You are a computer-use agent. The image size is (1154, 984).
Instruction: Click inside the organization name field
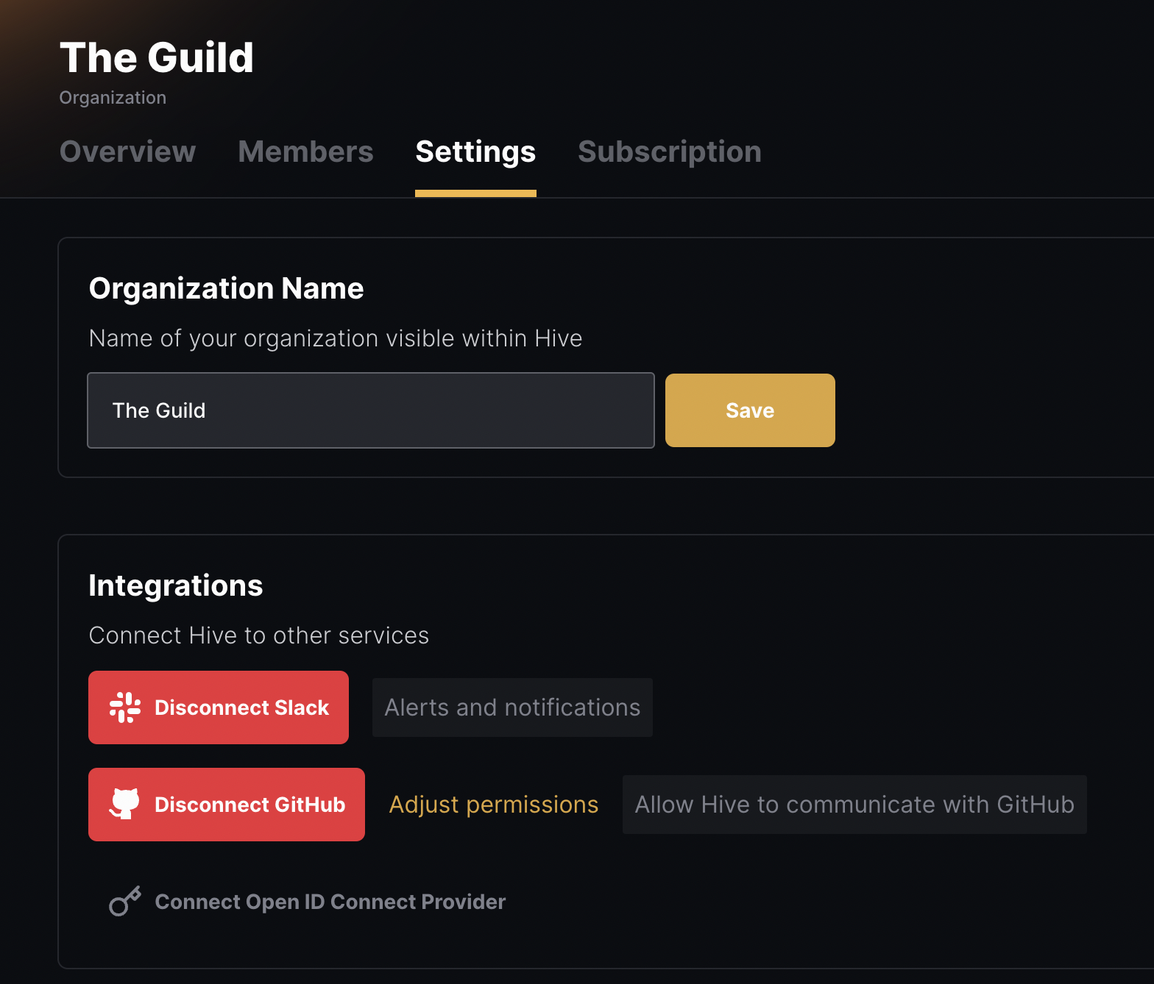[370, 410]
